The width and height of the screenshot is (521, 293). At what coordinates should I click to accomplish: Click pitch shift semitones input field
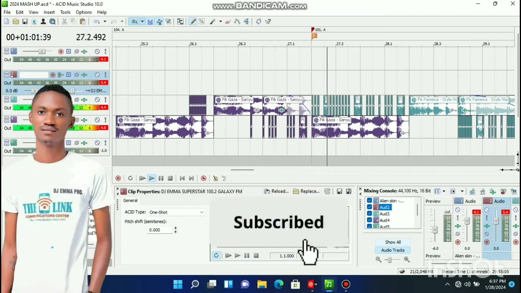[x=160, y=230]
